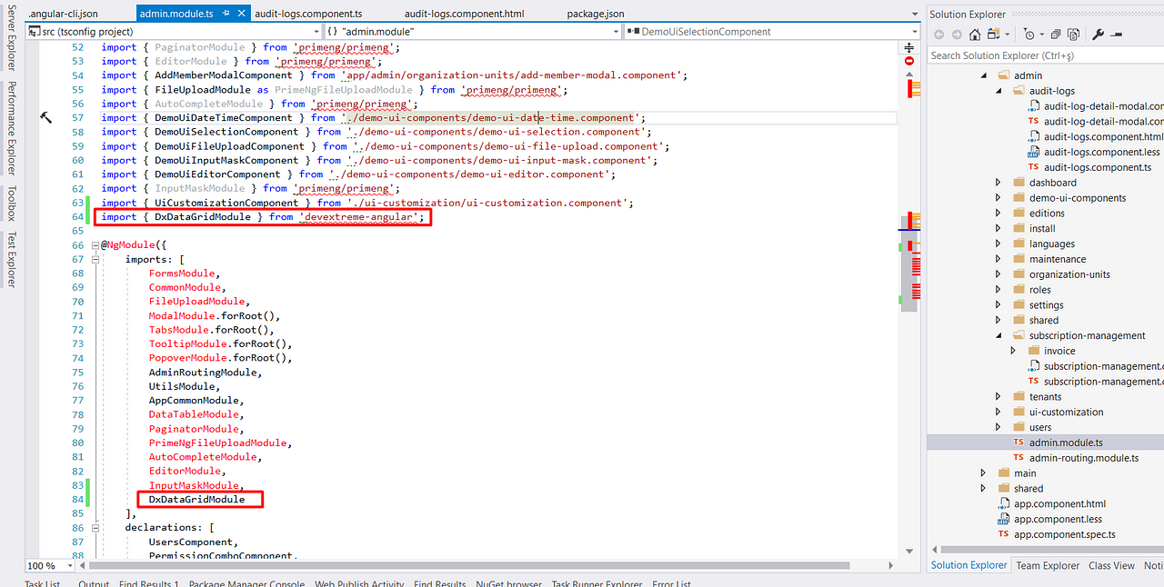Click the Search Solution Explorer field

pyautogui.click(x=1046, y=55)
